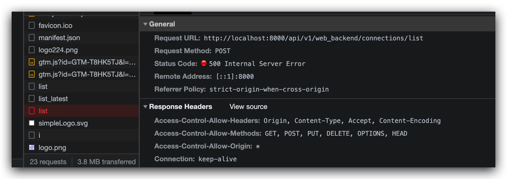Click first gtm.js script icon

pos(32,62)
